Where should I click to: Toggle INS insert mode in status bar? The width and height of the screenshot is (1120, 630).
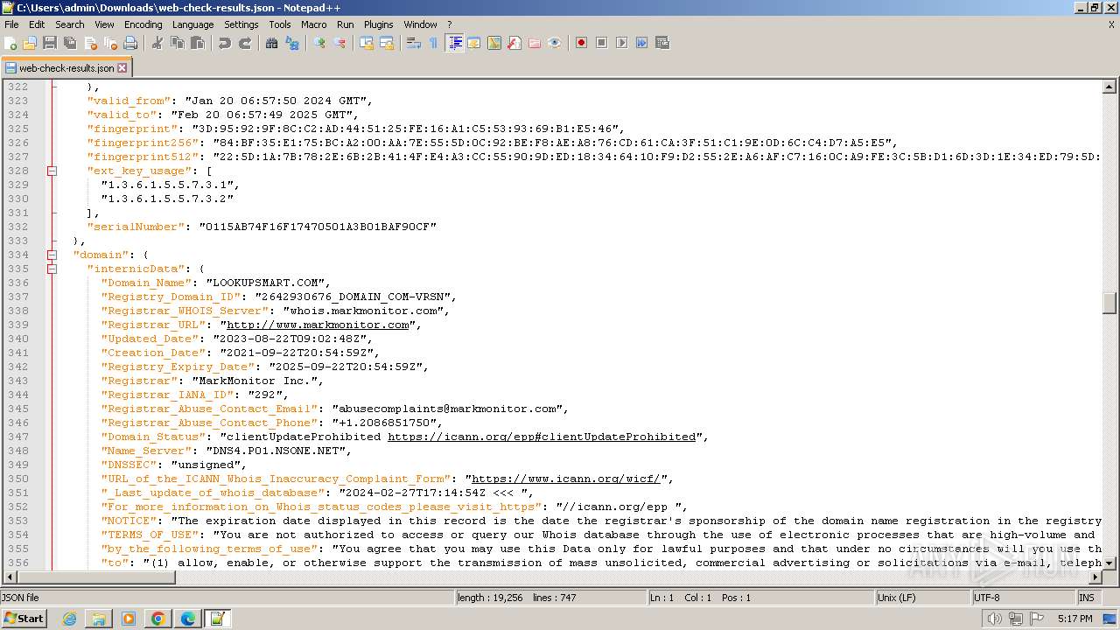[1087, 598]
